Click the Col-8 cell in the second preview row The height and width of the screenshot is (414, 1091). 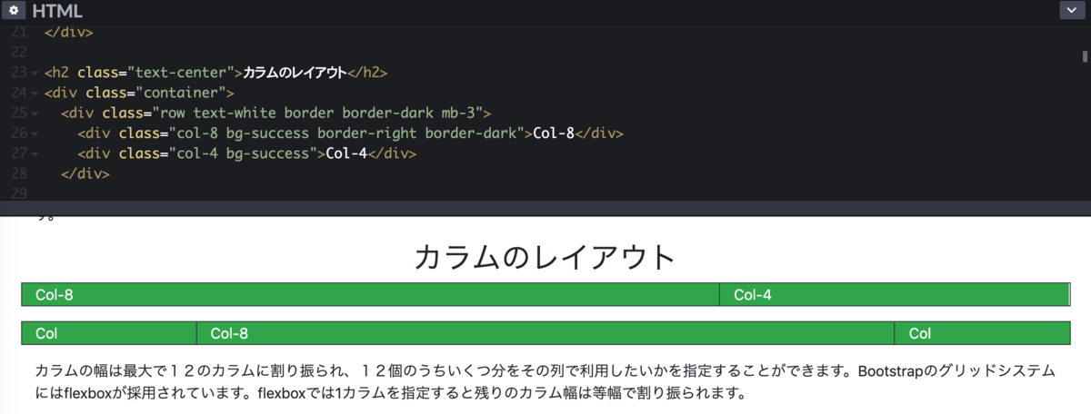(545, 333)
